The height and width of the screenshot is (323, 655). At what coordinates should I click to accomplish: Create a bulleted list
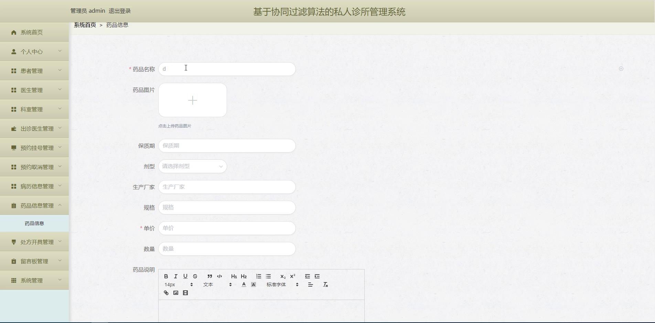[268, 276]
